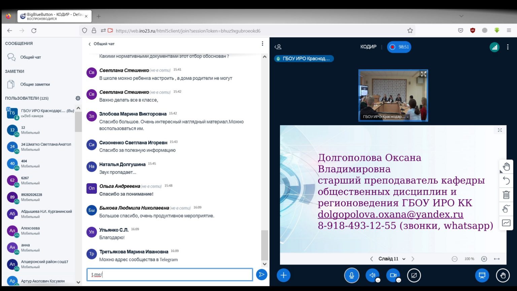Go to the next slide
This screenshot has height=291, width=517.
pyautogui.click(x=413, y=259)
